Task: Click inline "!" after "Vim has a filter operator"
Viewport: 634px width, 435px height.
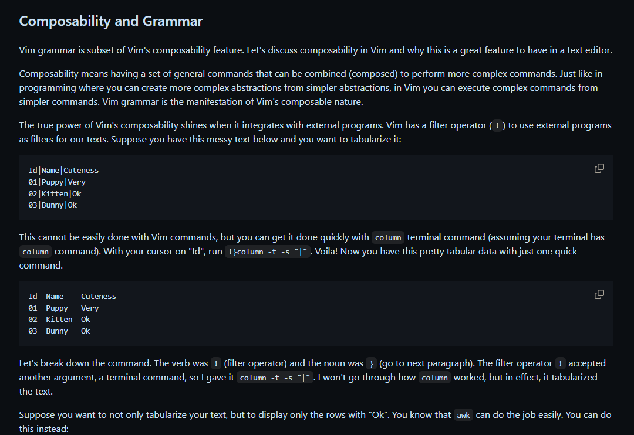Action: coord(497,126)
